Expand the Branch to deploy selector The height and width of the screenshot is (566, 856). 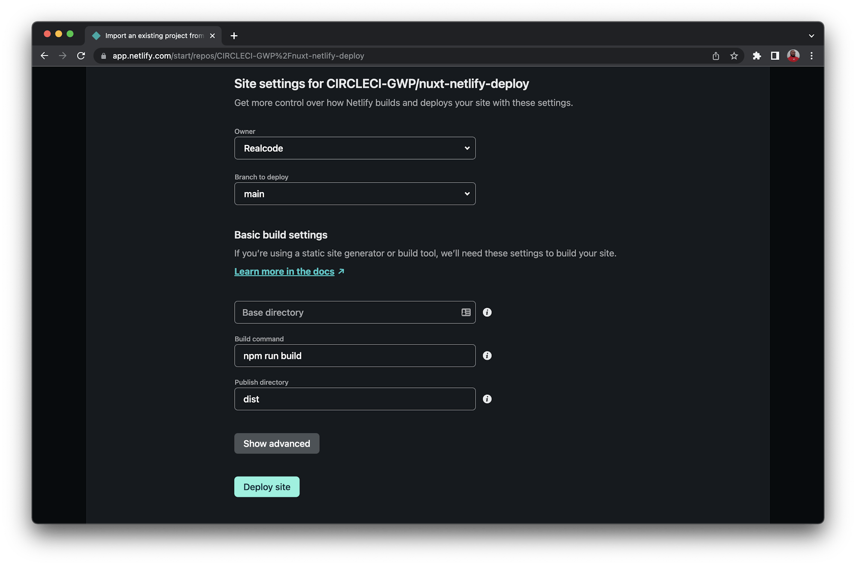354,194
